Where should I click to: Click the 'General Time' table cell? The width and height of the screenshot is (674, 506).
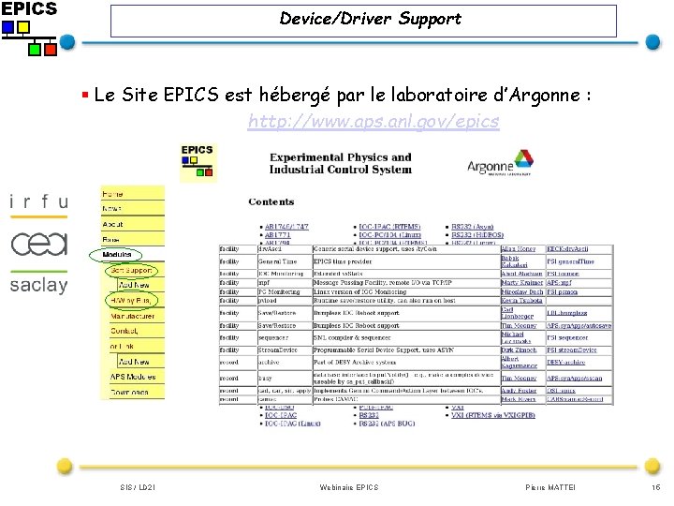pyautogui.click(x=285, y=261)
